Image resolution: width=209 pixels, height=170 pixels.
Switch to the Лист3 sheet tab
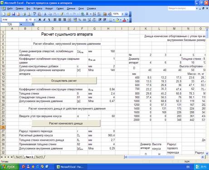[39, 157]
